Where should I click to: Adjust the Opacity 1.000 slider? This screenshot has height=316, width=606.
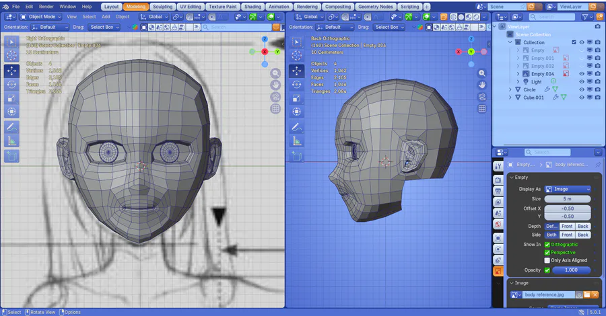point(571,270)
